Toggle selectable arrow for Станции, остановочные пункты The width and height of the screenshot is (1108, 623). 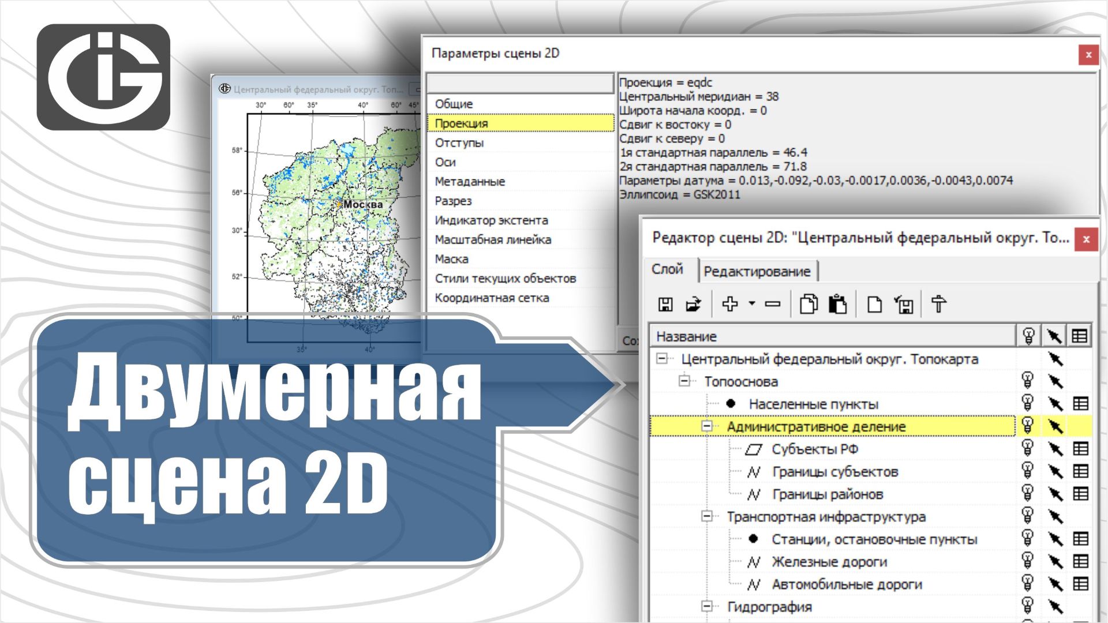click(1055, 539)
